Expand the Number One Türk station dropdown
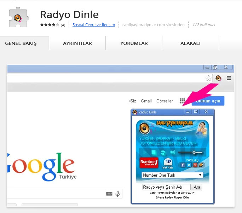The width and height of the screenshot is (242, 213). [172, 175]
